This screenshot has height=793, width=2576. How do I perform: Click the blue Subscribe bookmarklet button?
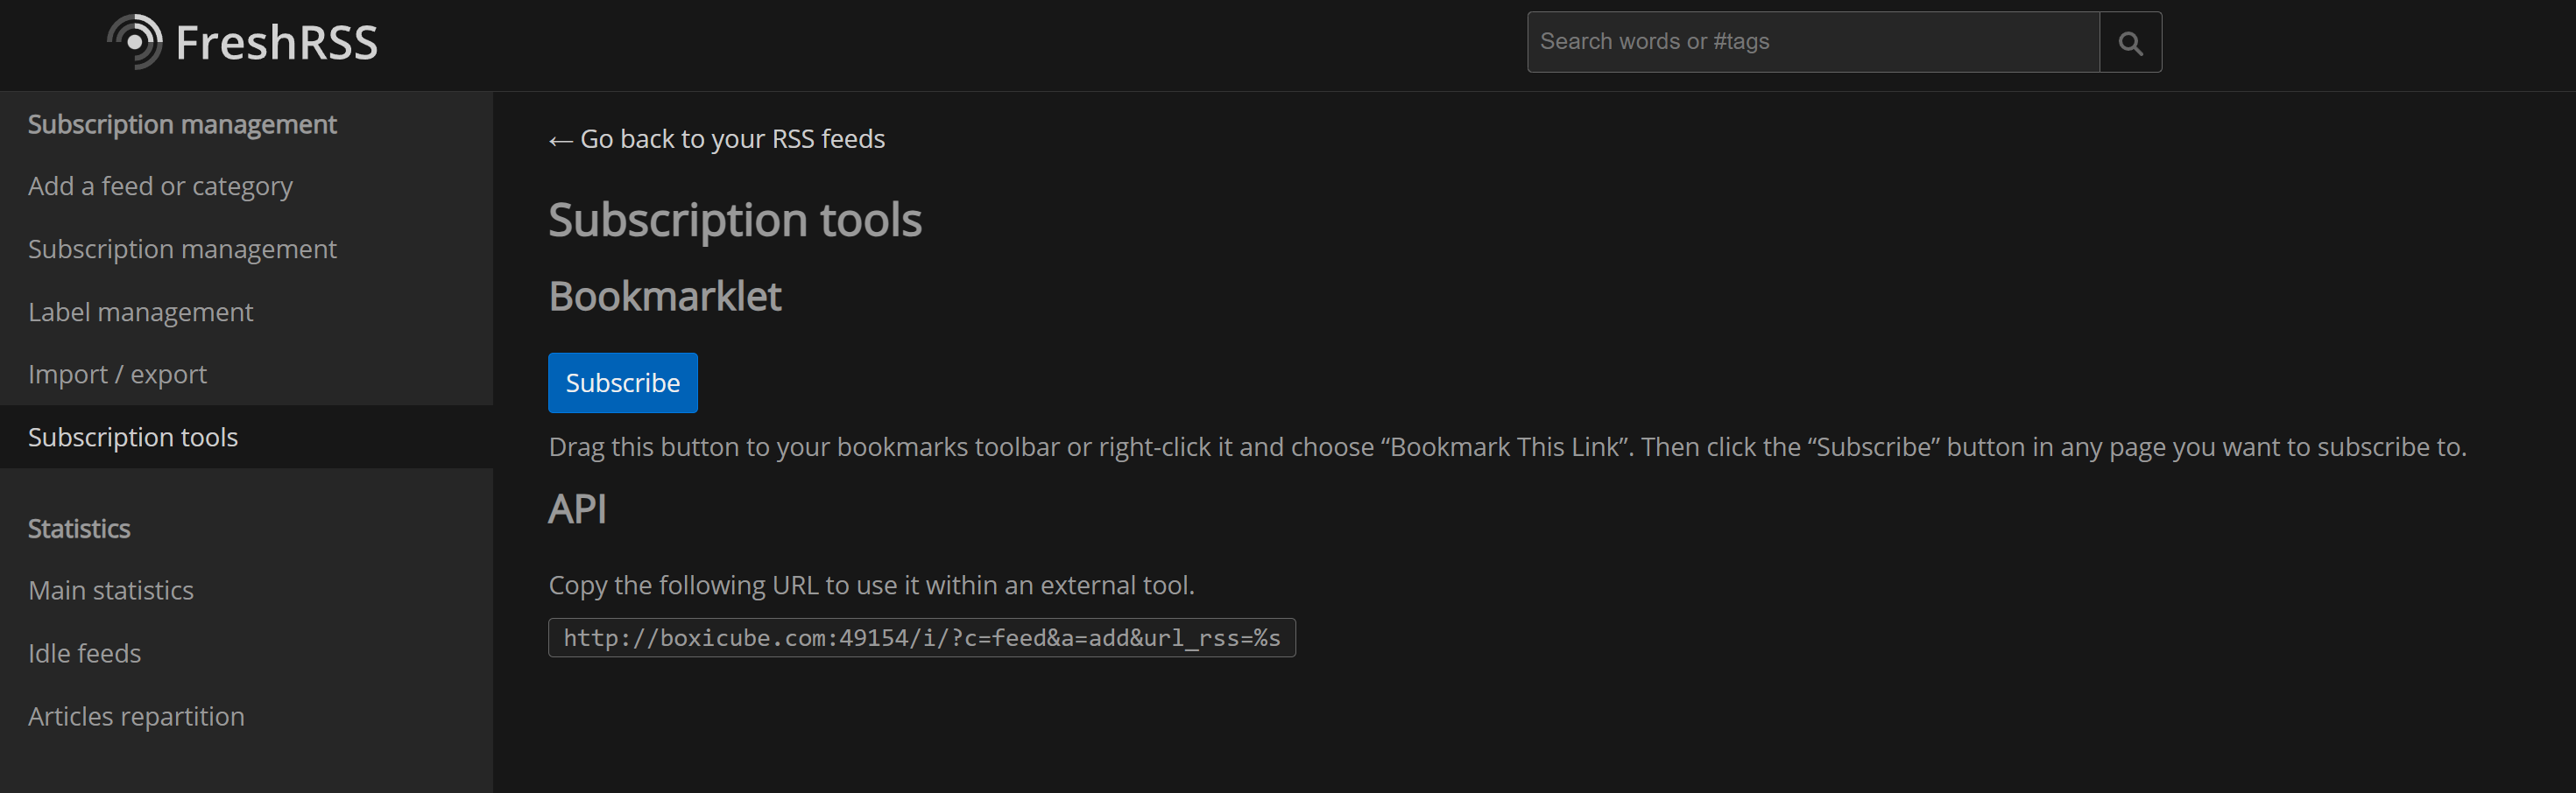coord(623,382)
